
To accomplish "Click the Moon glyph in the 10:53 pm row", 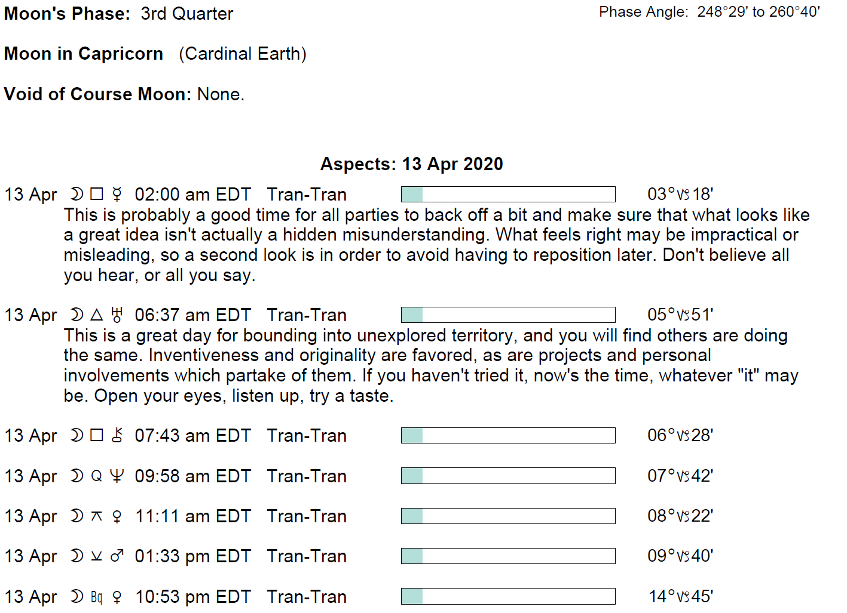I will [77, 596].
